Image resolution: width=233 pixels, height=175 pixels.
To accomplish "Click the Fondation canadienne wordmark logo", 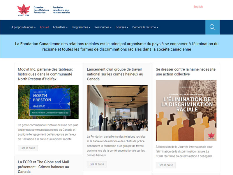I will [62, 10].
